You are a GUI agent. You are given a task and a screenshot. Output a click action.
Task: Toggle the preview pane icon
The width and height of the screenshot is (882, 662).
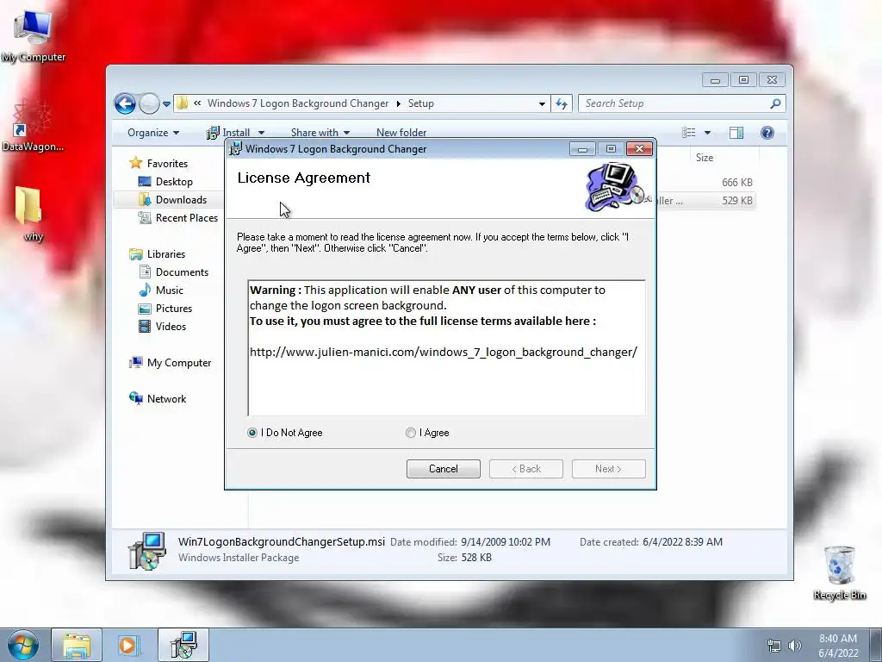736,133
